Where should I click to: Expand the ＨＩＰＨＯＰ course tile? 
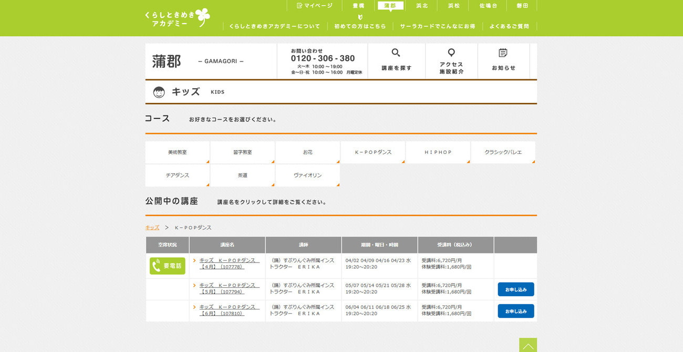[438, 152]
